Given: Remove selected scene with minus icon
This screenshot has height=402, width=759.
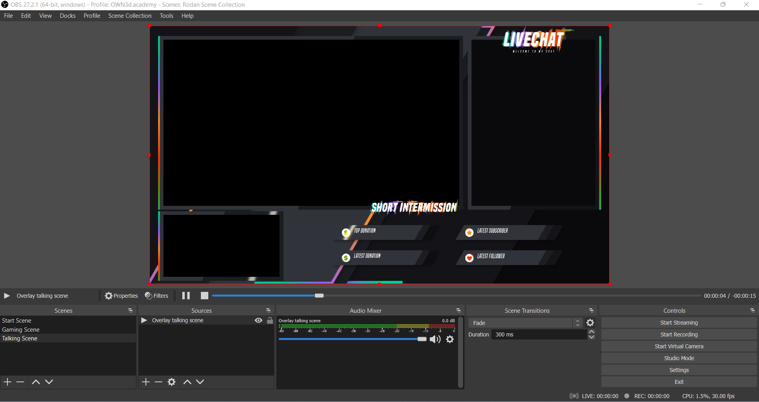Looking at the screenshot, I should [x=21, y=382].
